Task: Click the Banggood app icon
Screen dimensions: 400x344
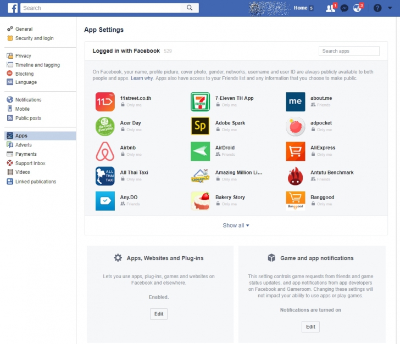Action: pyautogui.click(x=296, y=201)
